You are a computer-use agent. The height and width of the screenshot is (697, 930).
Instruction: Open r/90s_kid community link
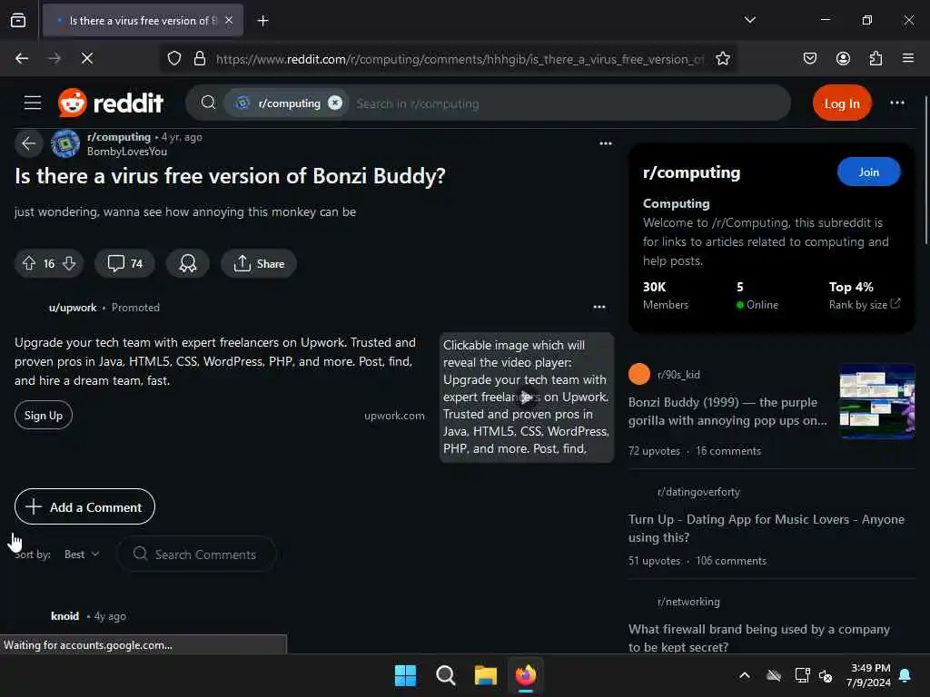tap(678, 375)
